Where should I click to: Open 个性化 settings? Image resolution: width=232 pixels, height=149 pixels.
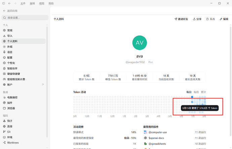(24, 63)
